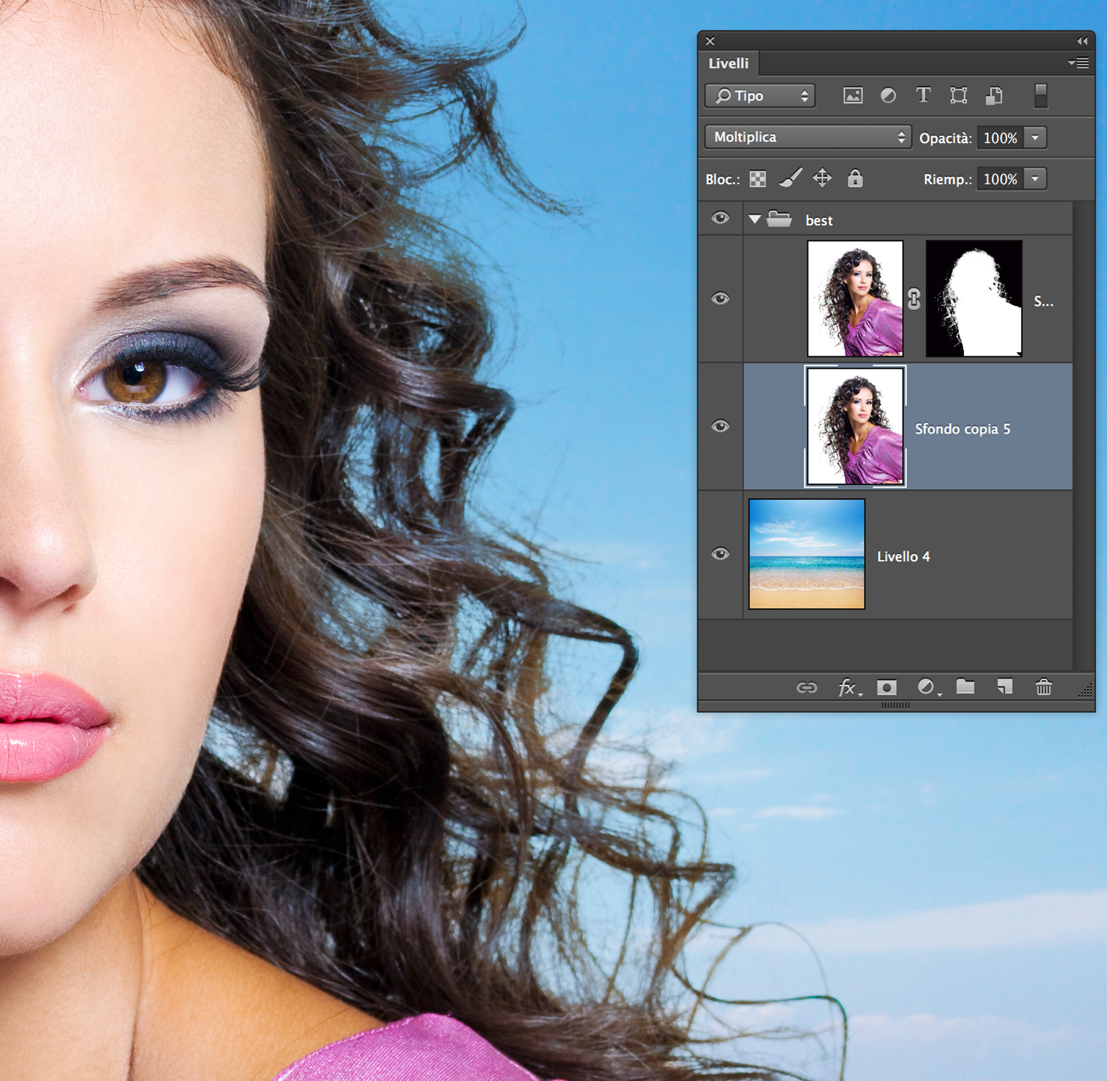Open the fx layer style menu
This screenshot has width=1107, height=1081.
(x=849, y=687)
